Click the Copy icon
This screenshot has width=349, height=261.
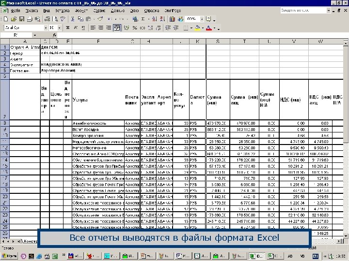click(x=80, y=19)
